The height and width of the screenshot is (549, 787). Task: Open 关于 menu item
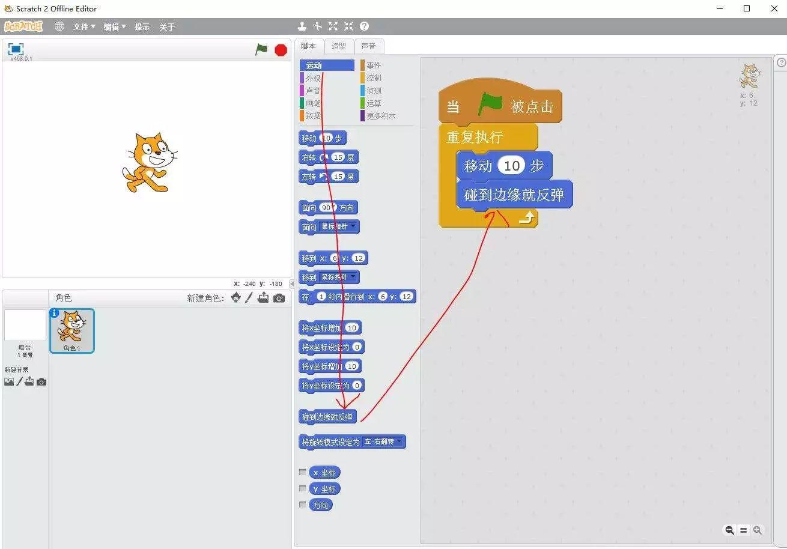pos(167,27)
